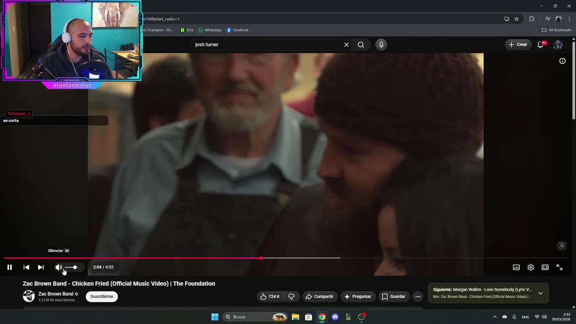The image size is (576, 324).
Task: Click the page vertical scrollbar
Action: (x=573, y=81)
